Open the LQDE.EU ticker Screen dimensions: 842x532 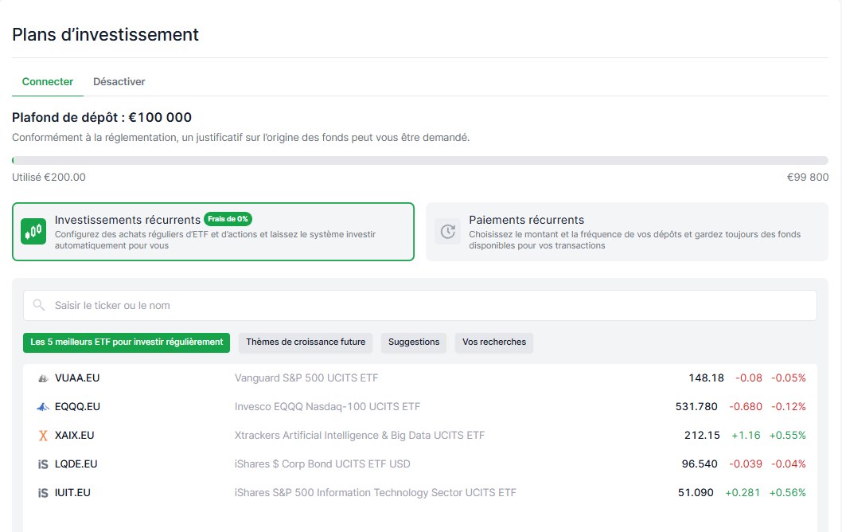point(76,464)
